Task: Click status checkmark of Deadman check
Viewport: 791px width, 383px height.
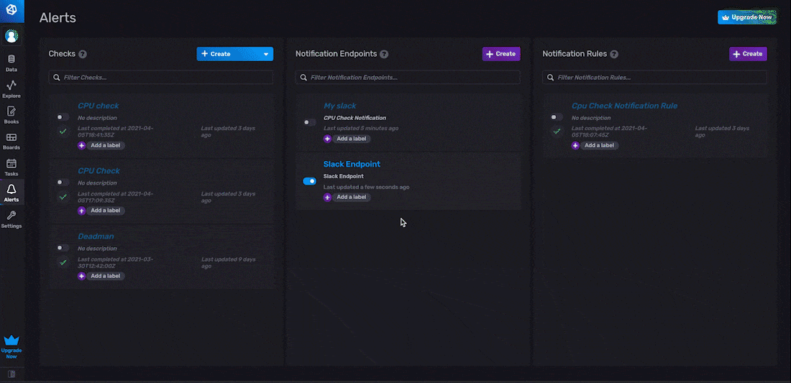Action: tap(63, 262)
